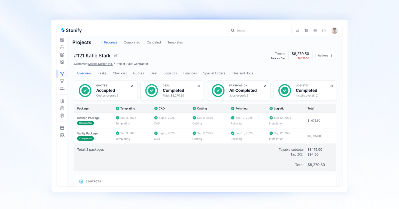Open the dashboard grid icon in sidebar
The width and height of the screenshot is (399, 209).
(x=62, y=40)
